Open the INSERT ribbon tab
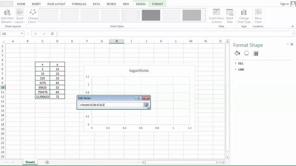The image size is (296, 166). click(x=36, y=4)
